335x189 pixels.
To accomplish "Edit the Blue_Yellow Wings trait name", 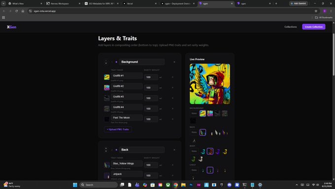I will [127, 163].
